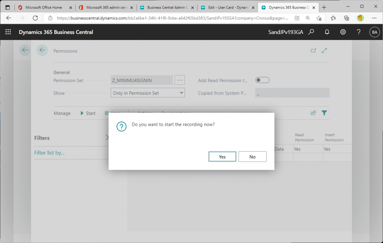
Task: Open the BA account avatar menu
Action: (374, 32)
